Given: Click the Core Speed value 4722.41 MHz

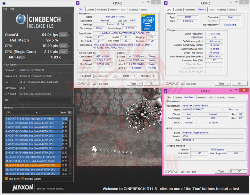Looking at the screenshot, I should pos(103,56).
